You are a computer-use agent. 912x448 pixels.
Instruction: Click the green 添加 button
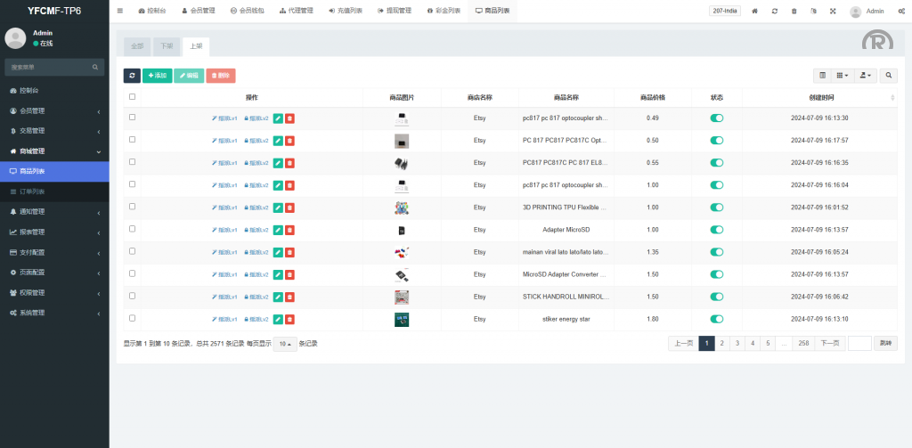(158, 76)
